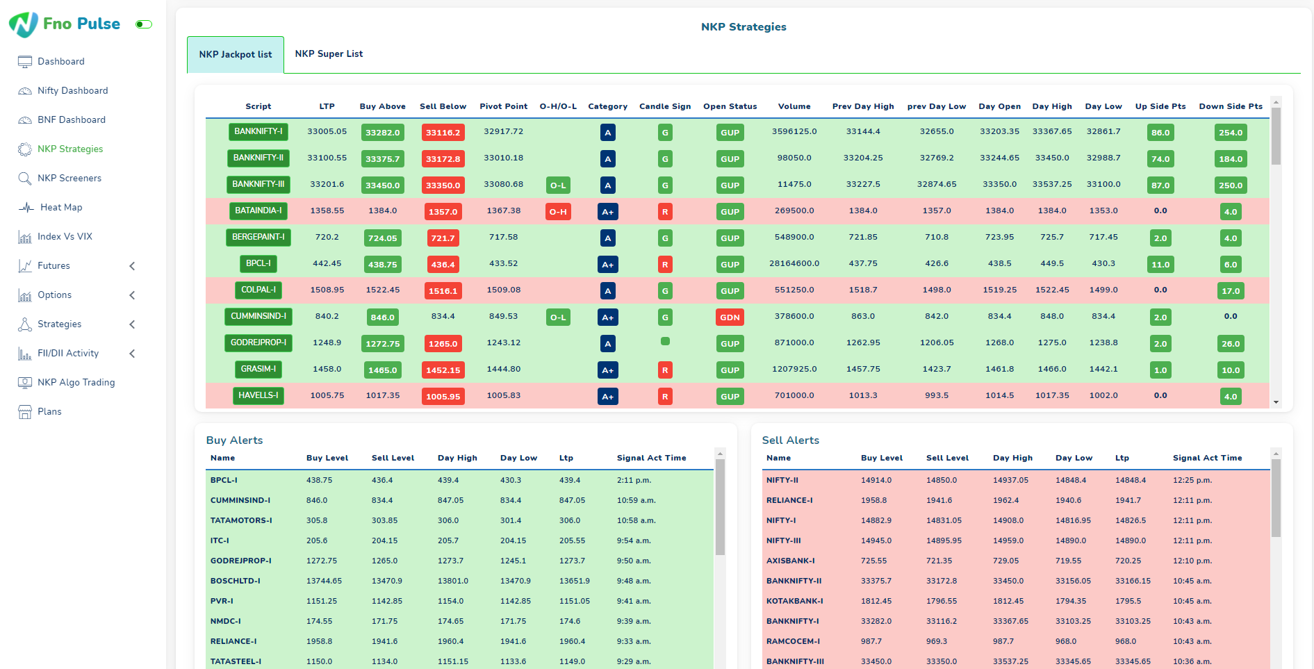Click the Volume column header
Screen dimensions: 1314x669
tap(794, 106)
